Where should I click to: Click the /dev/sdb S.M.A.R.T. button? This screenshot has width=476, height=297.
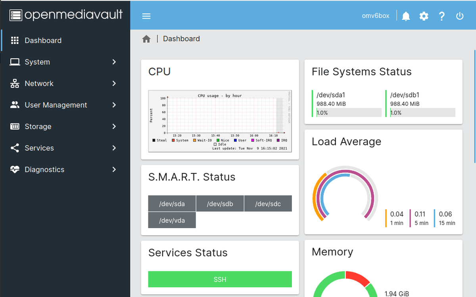pyautogui.click(x=220, y=204)
